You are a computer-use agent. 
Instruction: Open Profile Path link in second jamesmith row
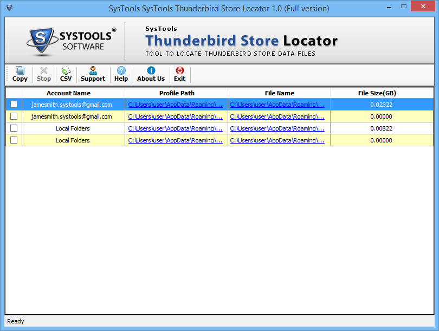click(175, 116)
